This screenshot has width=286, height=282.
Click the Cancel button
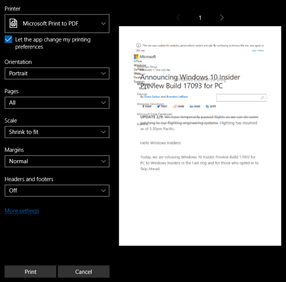[x=84, y=272]
